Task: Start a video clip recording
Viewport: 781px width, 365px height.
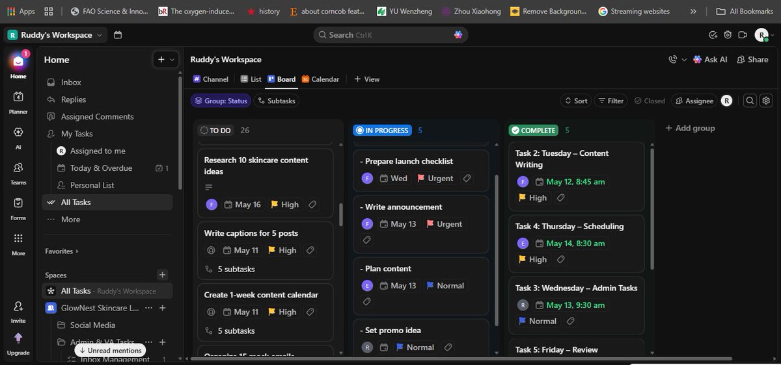Action: click(x=743, y=35)
